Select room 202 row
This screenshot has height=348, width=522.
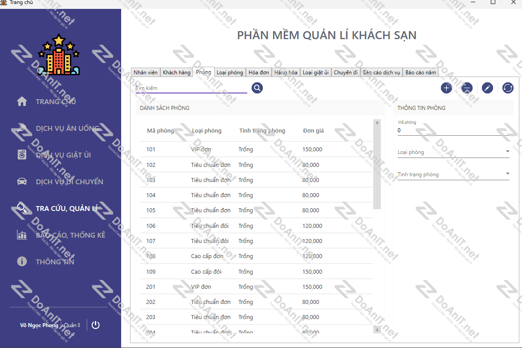click(x=257, y=302)
